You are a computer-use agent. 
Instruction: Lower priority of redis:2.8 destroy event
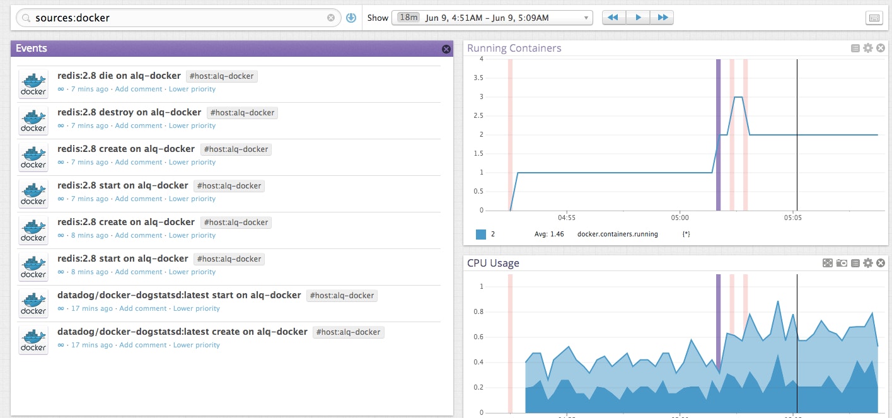(192, 125)
